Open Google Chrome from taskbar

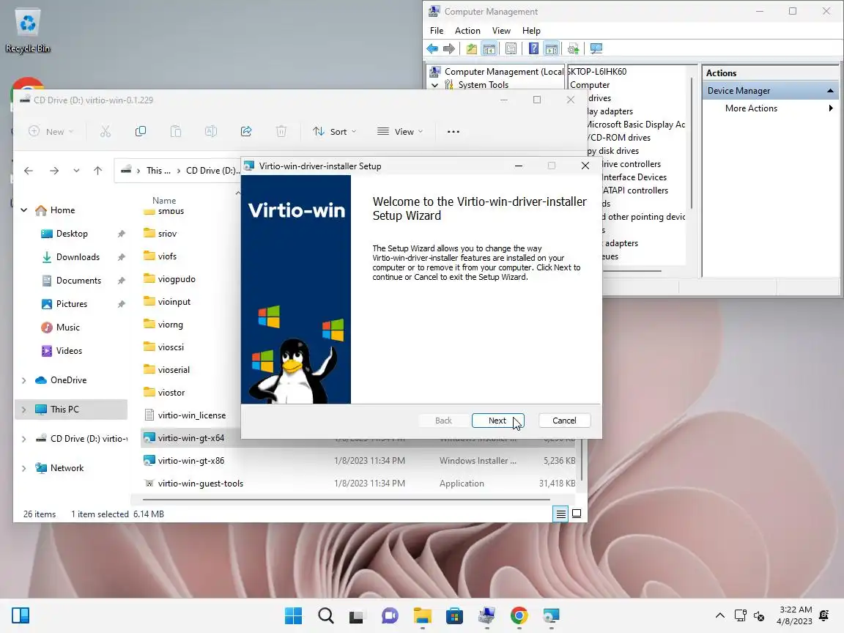tap(519, 615)
